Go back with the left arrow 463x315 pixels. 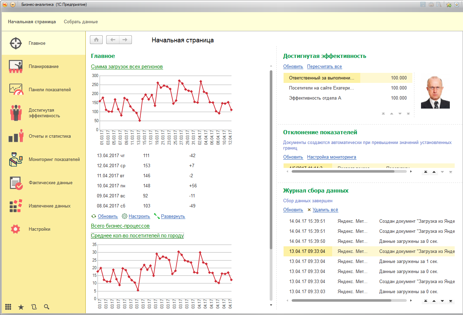point(112,40)
